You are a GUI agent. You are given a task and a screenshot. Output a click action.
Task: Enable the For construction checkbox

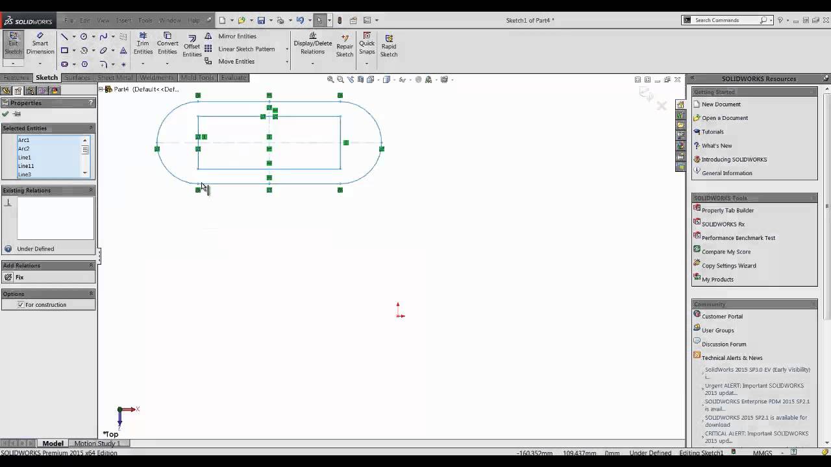point(20,305)
